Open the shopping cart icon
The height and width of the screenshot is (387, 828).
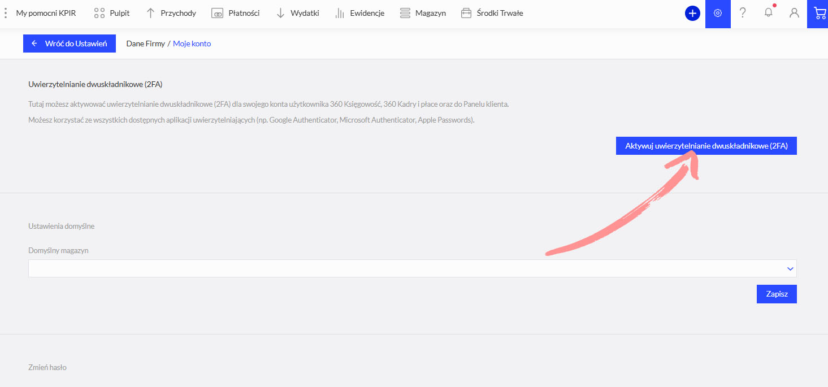pos(820,13)
